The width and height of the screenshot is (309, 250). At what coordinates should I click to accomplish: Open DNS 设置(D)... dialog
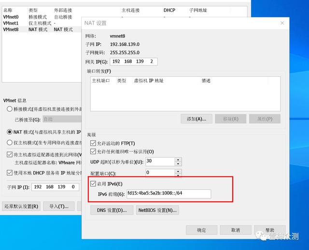click(x=112, y=211)
